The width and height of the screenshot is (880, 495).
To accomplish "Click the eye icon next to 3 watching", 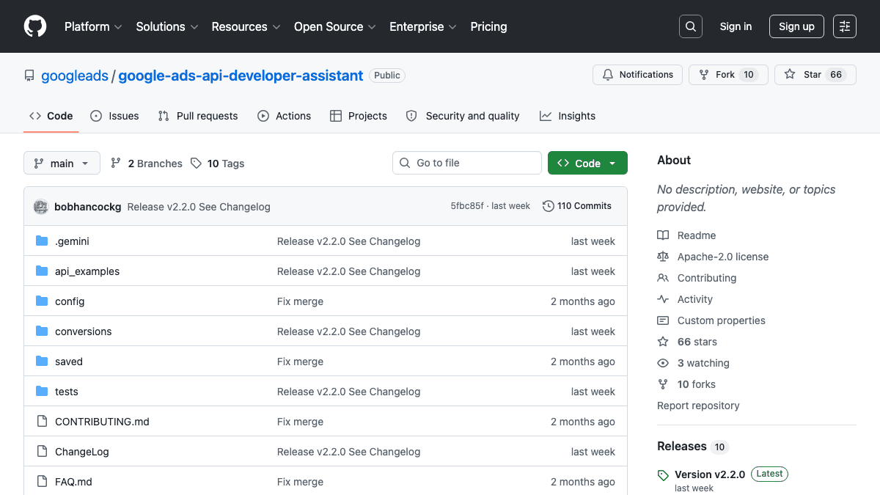I will click(x=663, y=362).
